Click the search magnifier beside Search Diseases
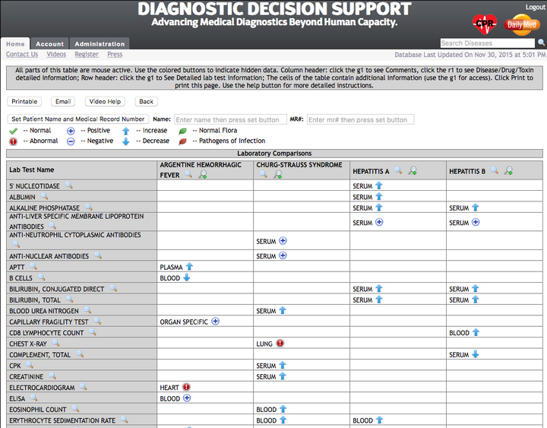This screenshot has height=428, width=547. pyautogui.click(x=541, y=43)
